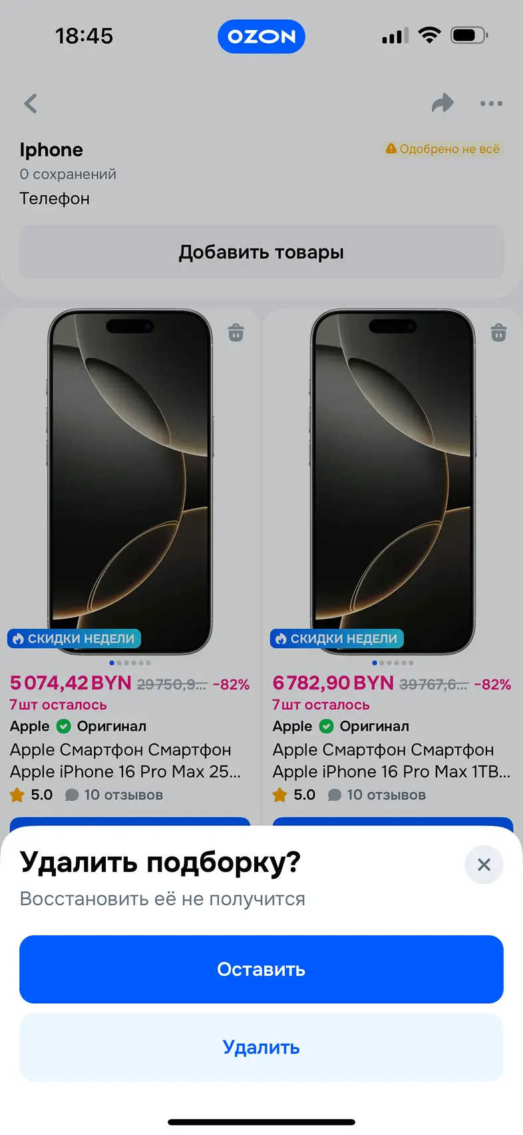Tap the star rating on the left product
This screenshot has width=523, height=1135.
[x=17, y=795]
